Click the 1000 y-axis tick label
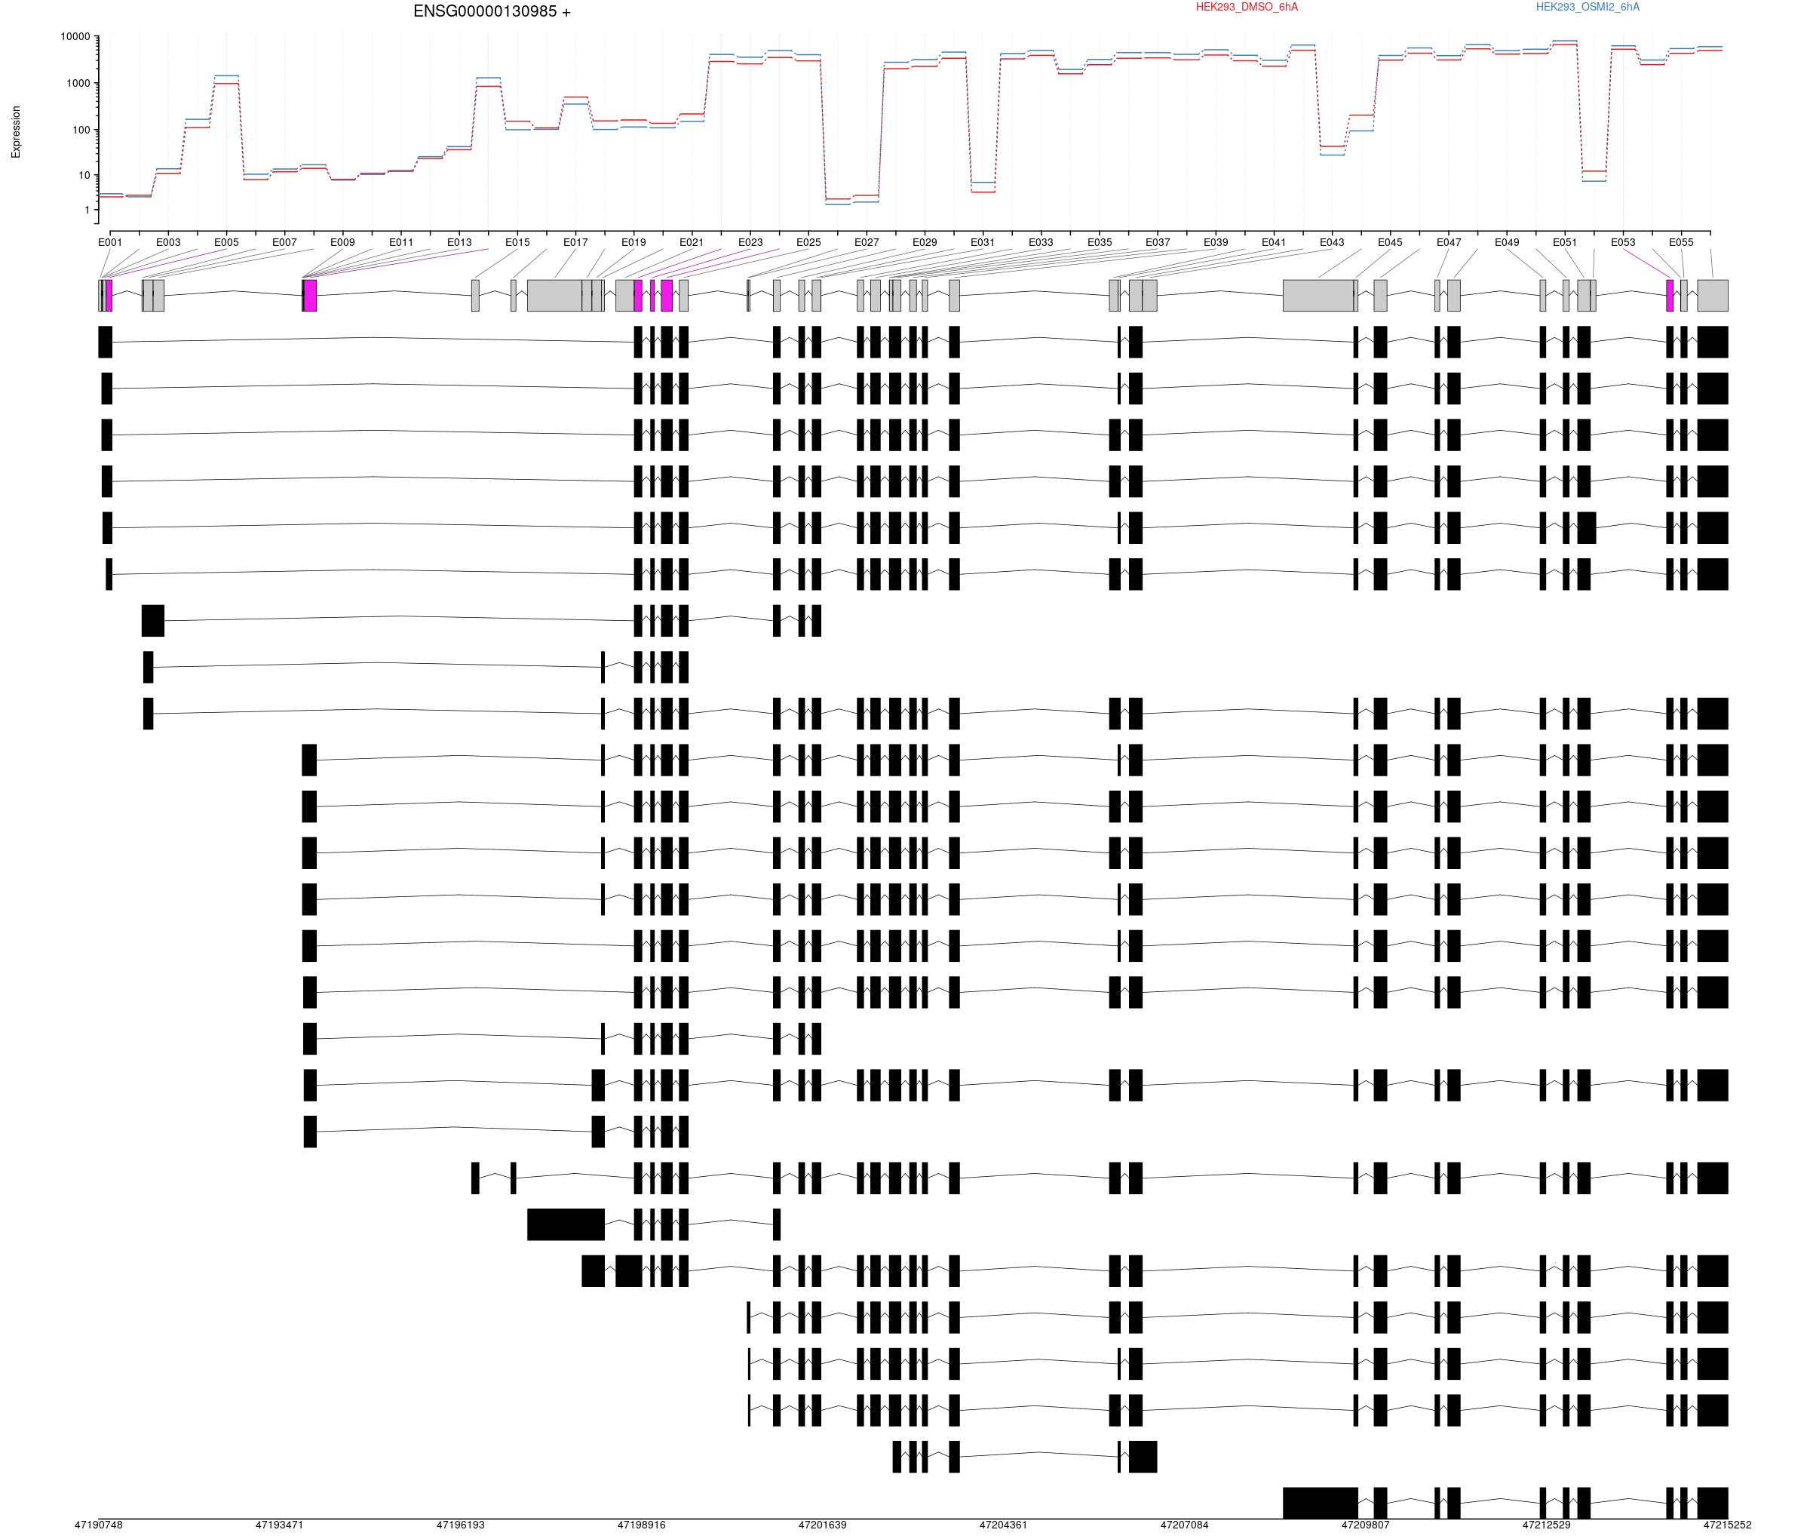1810x1539 pixels. (78, 84)
